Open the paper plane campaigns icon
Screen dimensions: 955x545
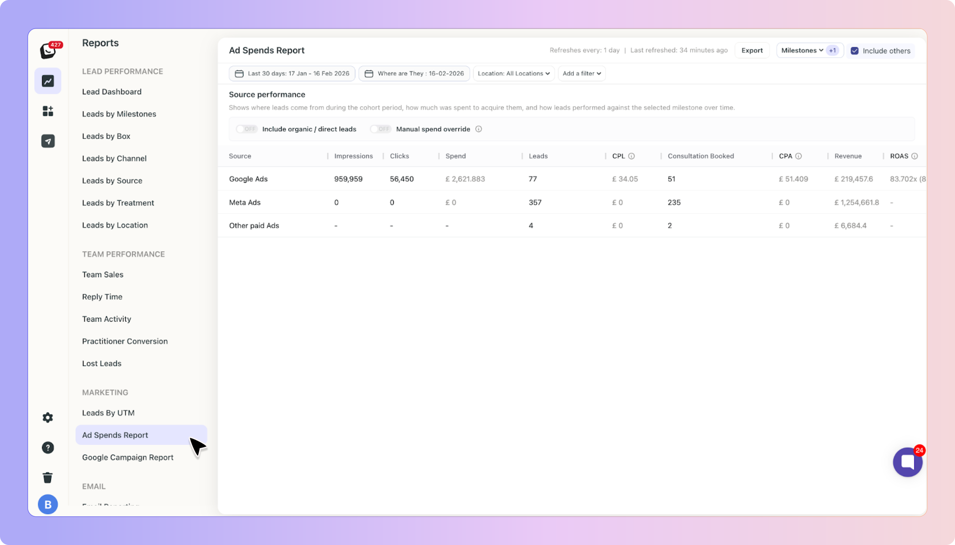pyautogui.click(x=48, y=141)
